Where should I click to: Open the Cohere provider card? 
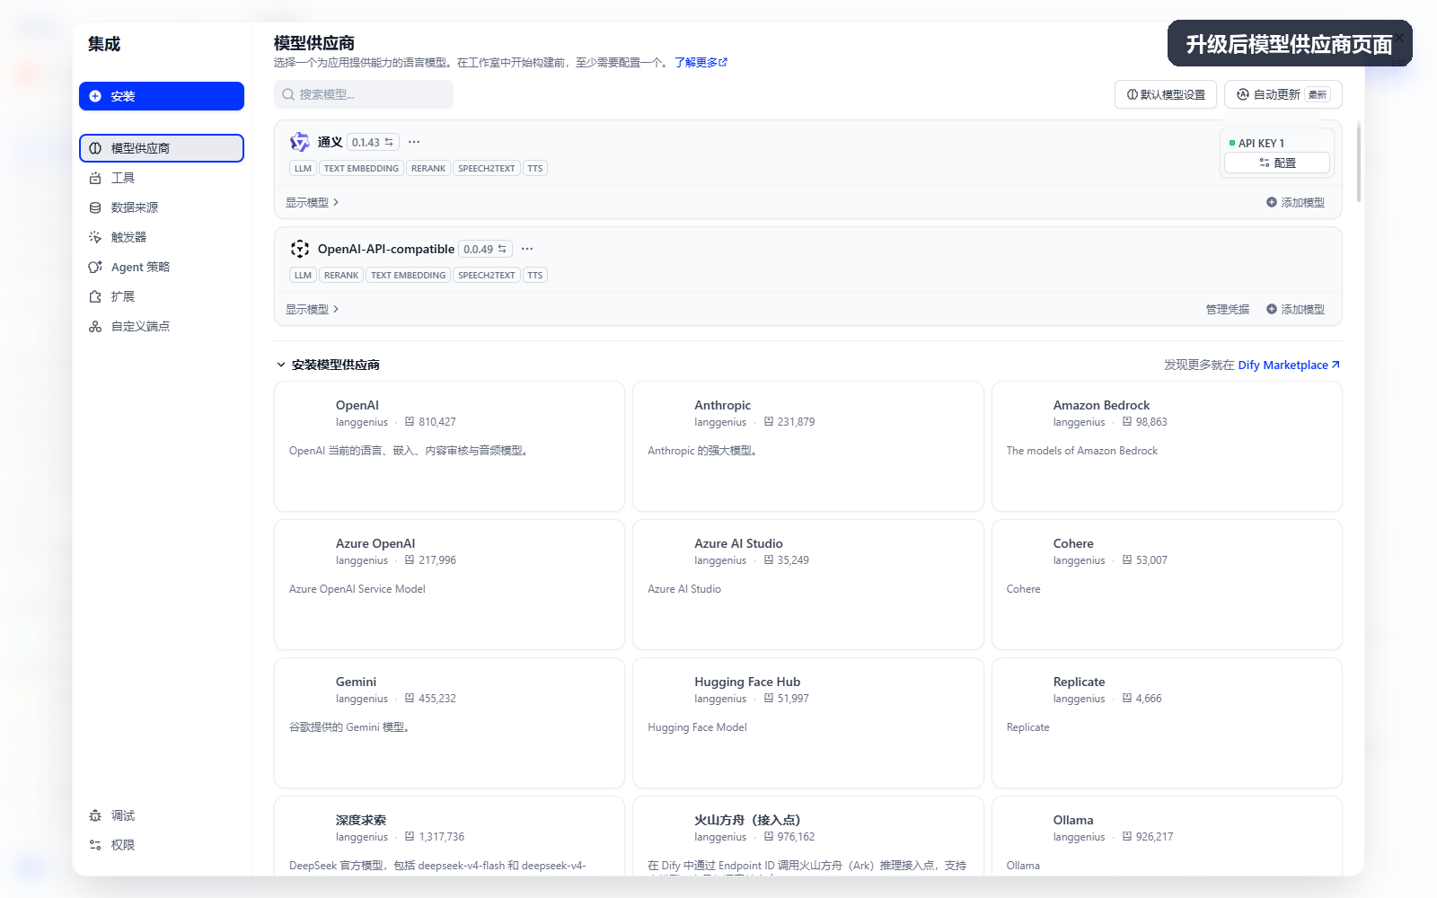click(1167, 585)
